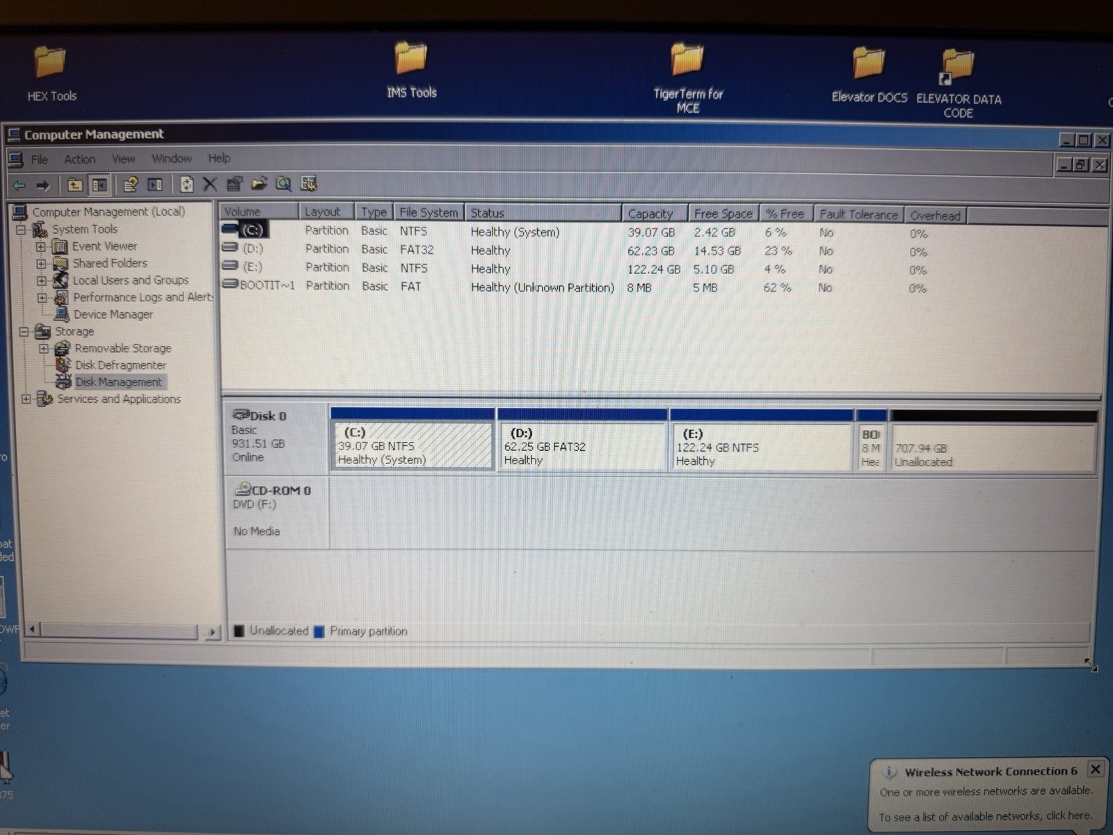Select Event Viewer in the tree

click(104, 246)
